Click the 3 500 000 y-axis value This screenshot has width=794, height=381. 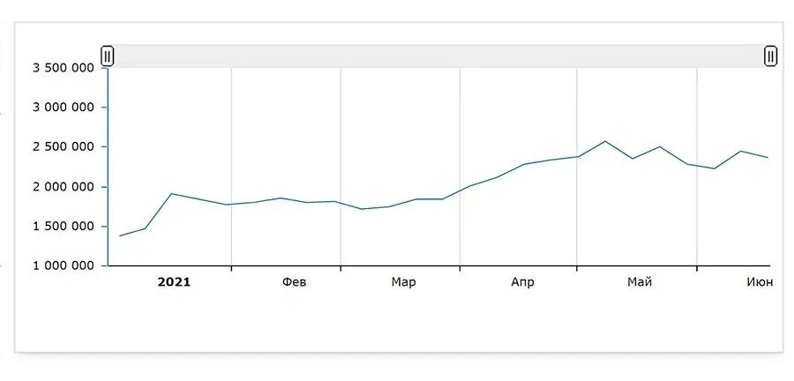(63, 68)
